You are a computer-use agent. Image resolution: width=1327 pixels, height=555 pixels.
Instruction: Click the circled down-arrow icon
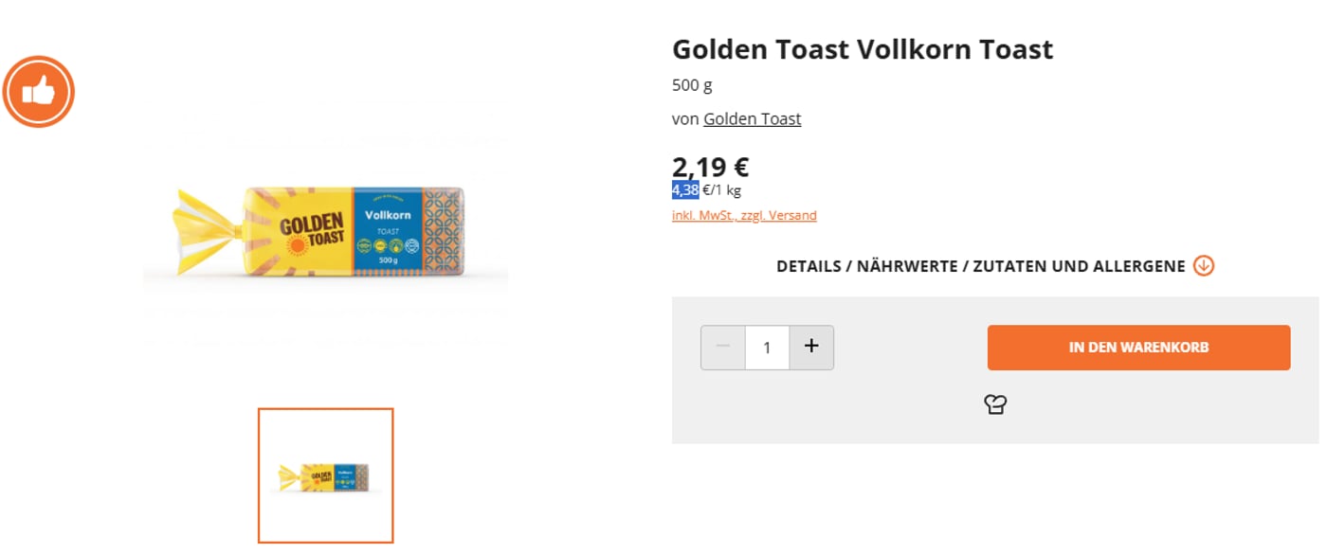tap(1203, 266)
